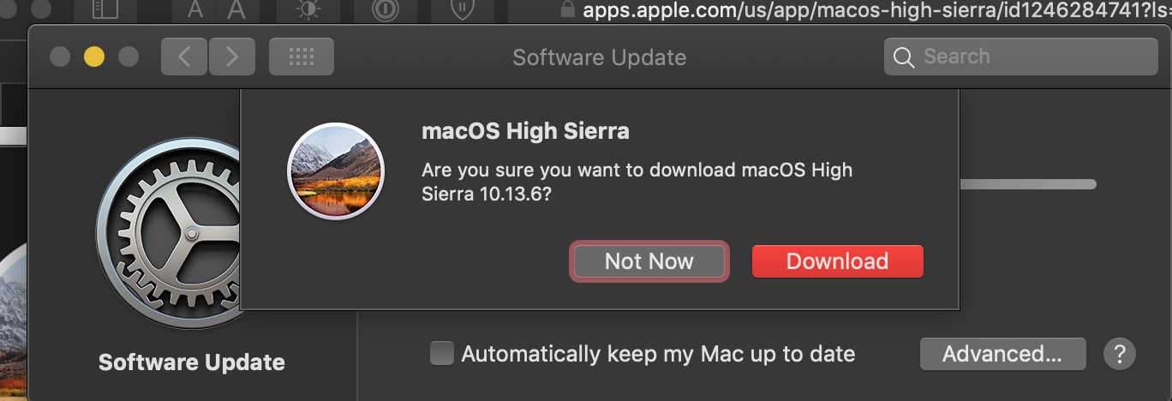Click the brightness sun icon in Safari toolbar
The height and width of the screenshot is (401, 1172).
[306, 10]
